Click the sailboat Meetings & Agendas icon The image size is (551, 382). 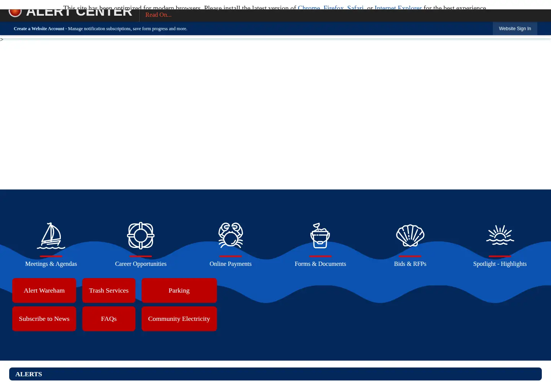point(51,236)
